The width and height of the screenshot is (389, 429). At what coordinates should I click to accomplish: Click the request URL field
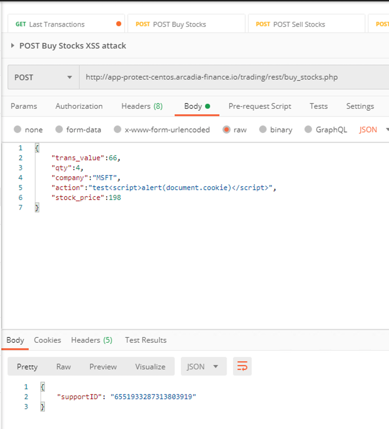[234, 77]
